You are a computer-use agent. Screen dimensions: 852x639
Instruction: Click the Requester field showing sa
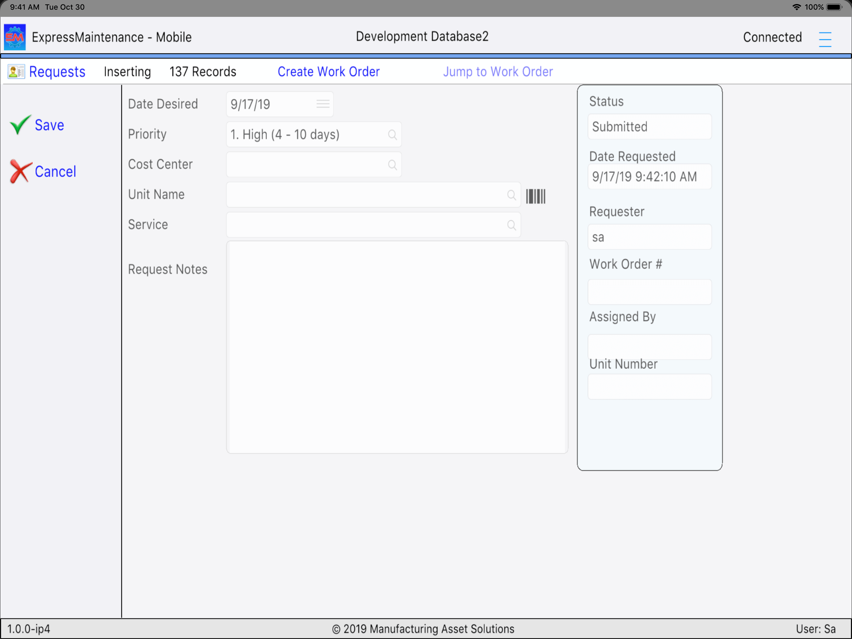(x=649, y=237)
